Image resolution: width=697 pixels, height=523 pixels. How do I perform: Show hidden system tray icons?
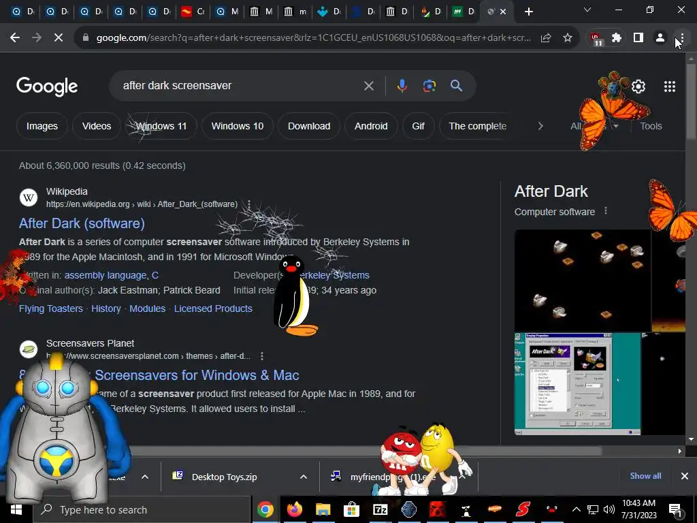(x=576, y=509)
